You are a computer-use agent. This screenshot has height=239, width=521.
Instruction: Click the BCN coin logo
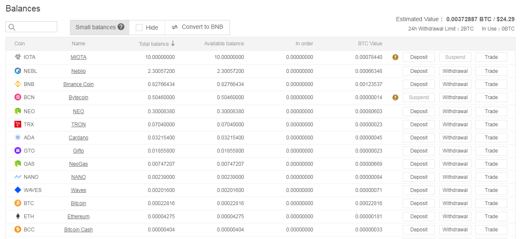point(18,97)
